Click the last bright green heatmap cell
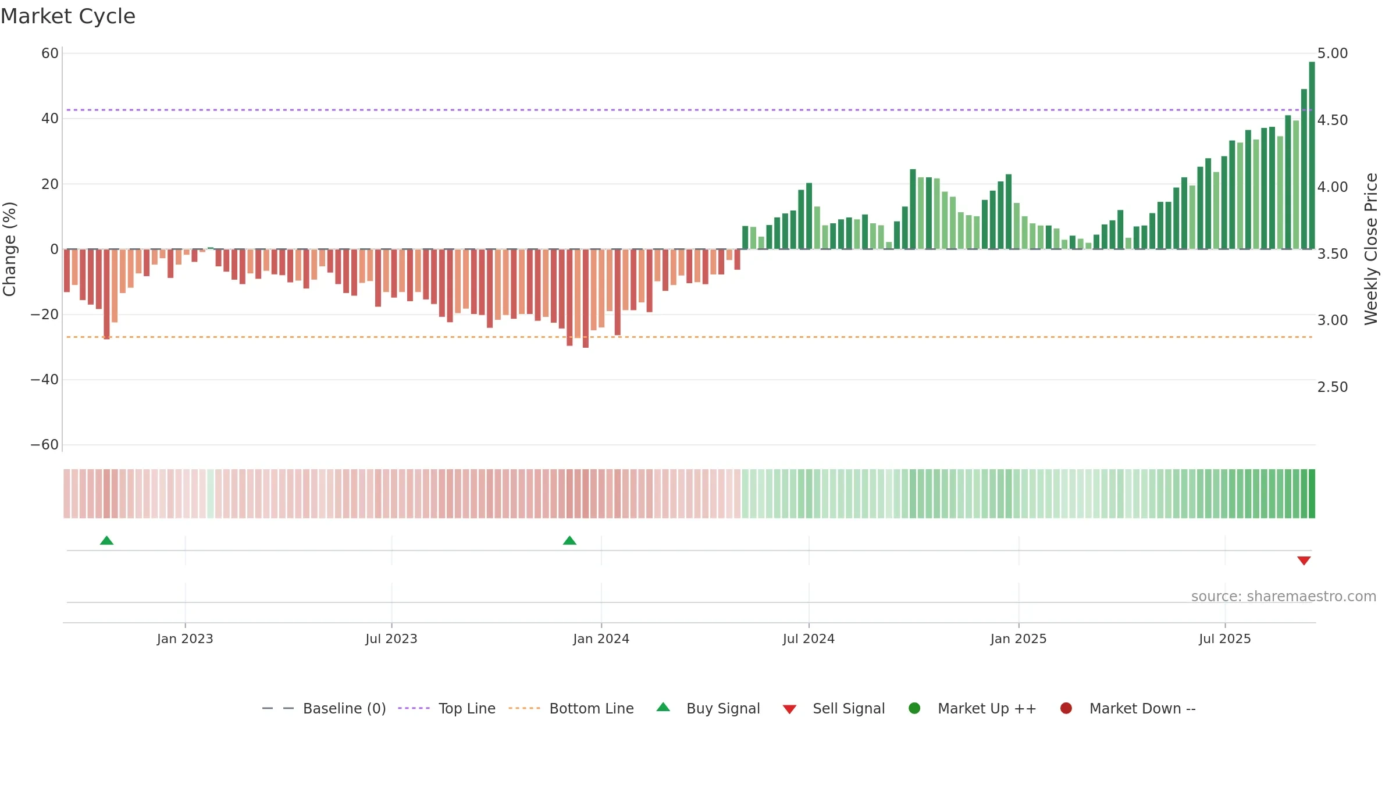 1312,494
